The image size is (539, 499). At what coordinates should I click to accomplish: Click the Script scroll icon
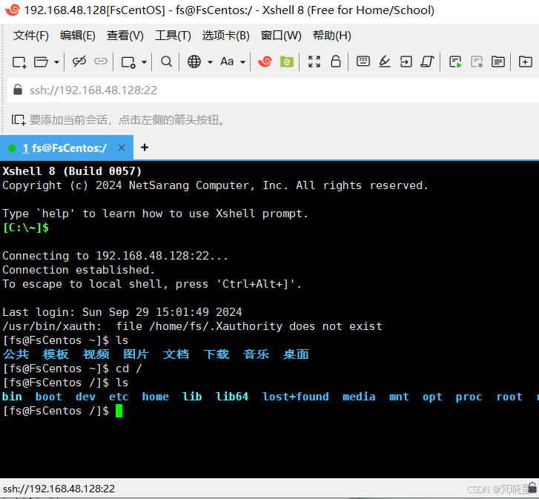pyautogui.click(x=427, y=62)
